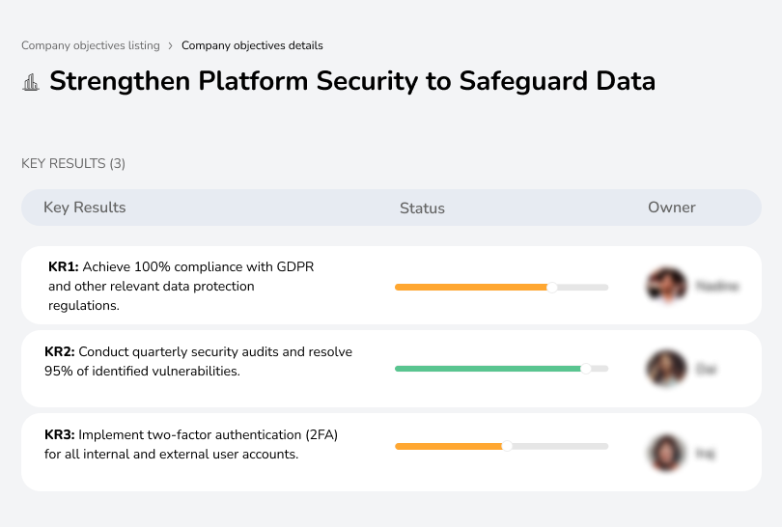Image resolution: width=782 pixels, height=527 pixels.
Task: Click the Key Results column header
Action: coord(84,208)
